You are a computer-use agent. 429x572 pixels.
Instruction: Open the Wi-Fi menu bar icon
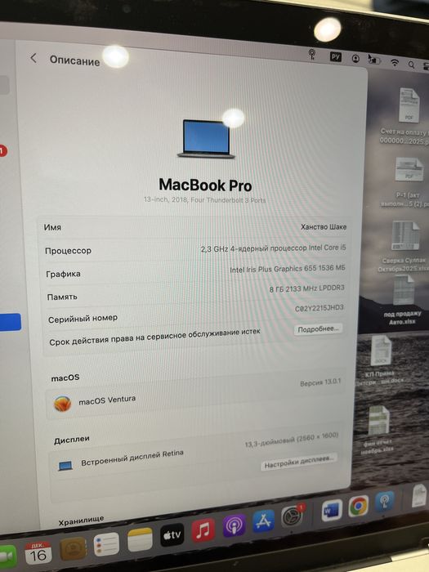click(x=395, y=62)
